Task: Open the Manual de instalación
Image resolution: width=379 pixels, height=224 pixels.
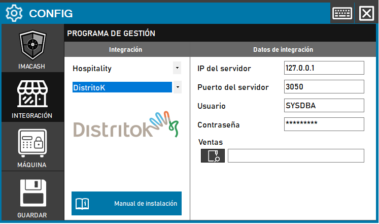Action: [x=126, y=204]
